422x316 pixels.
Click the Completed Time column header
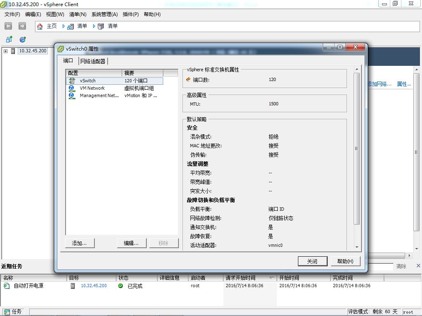point(357,278)
